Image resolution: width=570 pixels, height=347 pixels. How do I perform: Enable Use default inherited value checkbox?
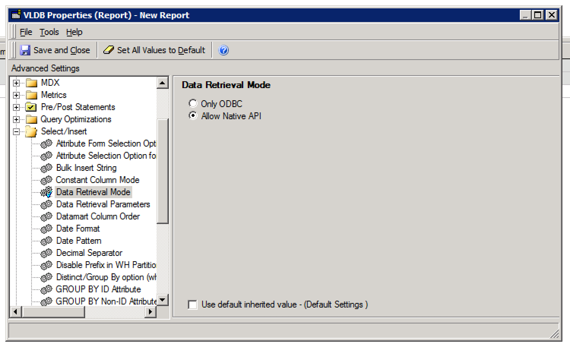[x=193, y=304]
